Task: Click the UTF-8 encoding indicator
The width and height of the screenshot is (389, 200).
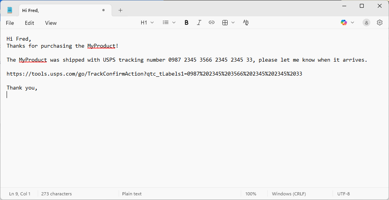Action: (343, 194)
